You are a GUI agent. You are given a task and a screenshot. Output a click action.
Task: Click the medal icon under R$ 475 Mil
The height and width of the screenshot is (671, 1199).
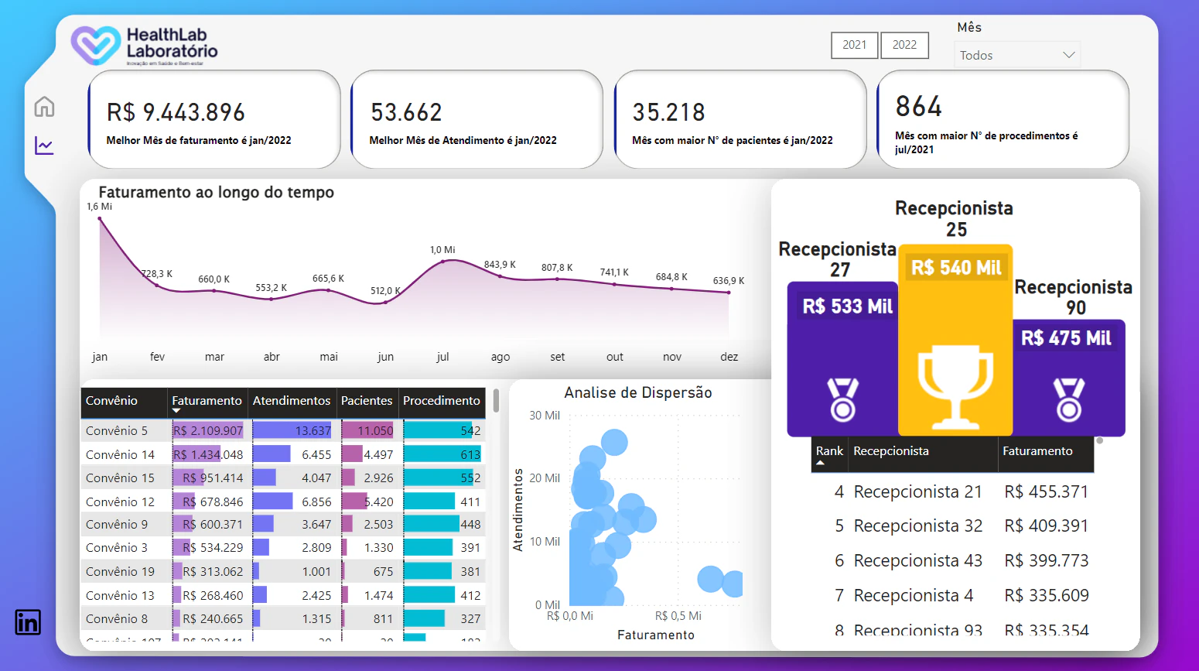point(1069,399)
